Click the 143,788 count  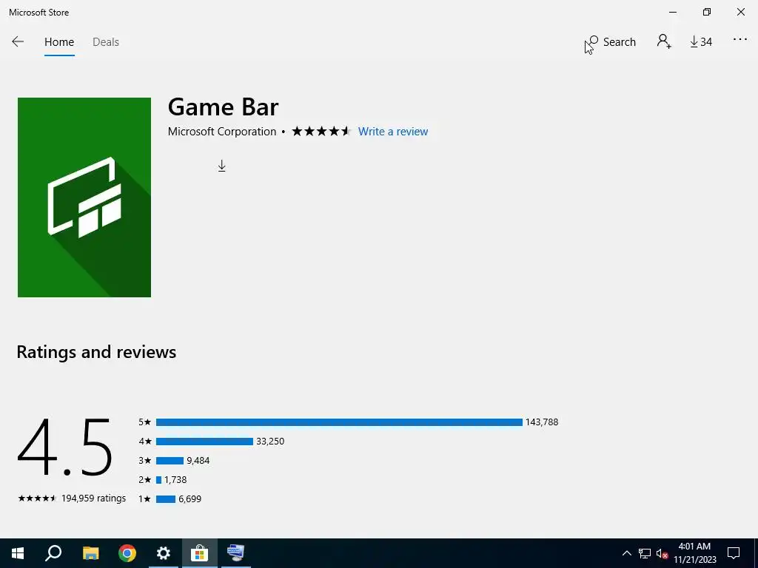tap(541, 422)
